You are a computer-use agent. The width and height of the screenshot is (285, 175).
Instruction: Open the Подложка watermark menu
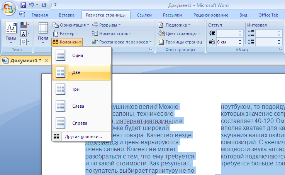(x=175, y=25)
